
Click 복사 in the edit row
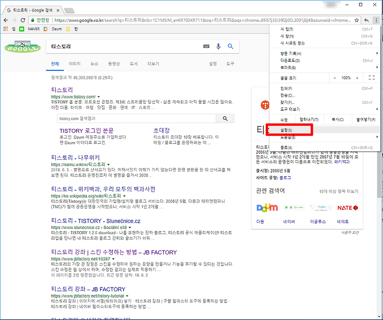click(x=338, y=120)
